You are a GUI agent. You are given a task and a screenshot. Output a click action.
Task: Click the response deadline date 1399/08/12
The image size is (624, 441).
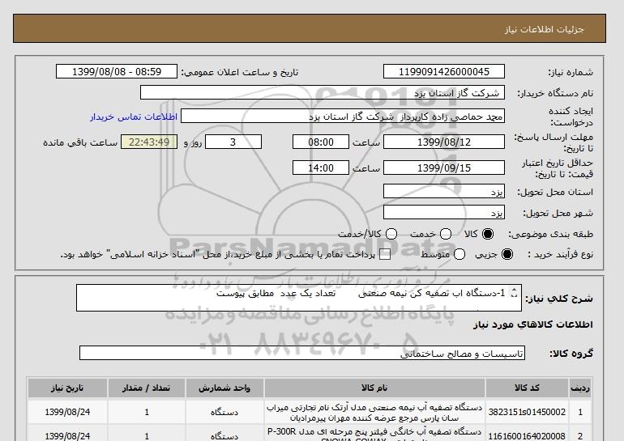(444, 142)
